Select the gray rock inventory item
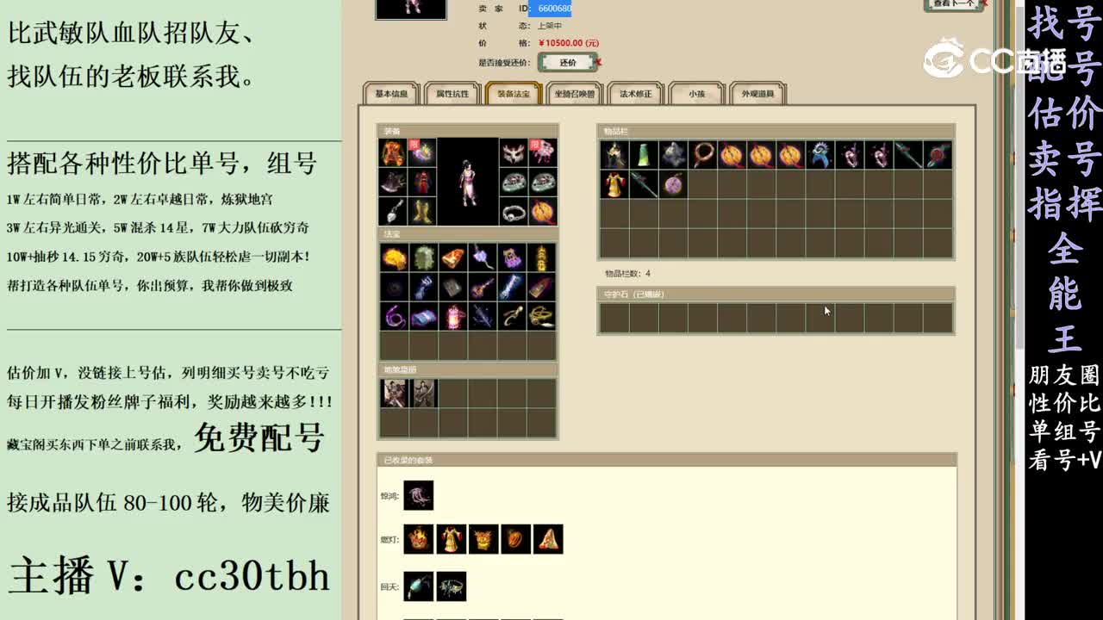This screenshot has width=1103, height=620. pyautogui.click(x=674, y=155)
